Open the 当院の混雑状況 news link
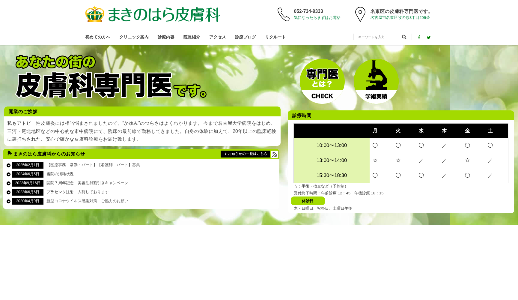 [60, 174]
